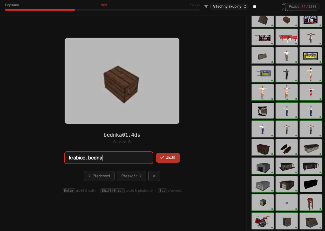
Task: Go back with the Předchozí button
Action: pyautogui.click(x=99, y=176)
